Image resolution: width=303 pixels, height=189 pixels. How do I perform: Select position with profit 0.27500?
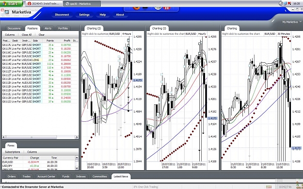pyautogui.click(x=40, y=68)
